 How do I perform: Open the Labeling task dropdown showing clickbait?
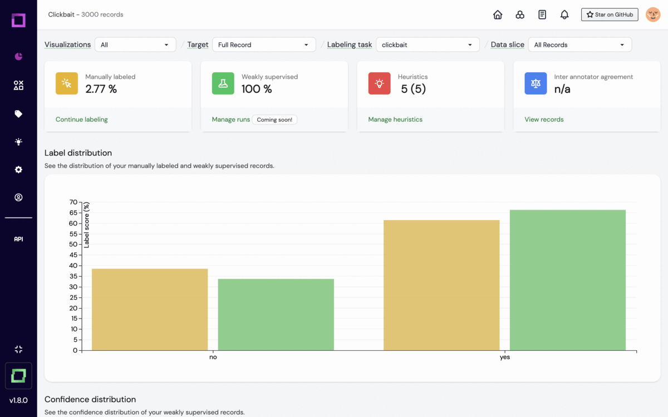click(x=428, y=45)
